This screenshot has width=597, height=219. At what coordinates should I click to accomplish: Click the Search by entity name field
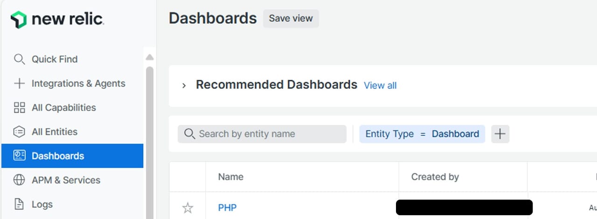tap(268, 134)
